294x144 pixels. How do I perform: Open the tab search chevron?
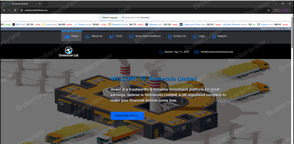pos(3,4)
